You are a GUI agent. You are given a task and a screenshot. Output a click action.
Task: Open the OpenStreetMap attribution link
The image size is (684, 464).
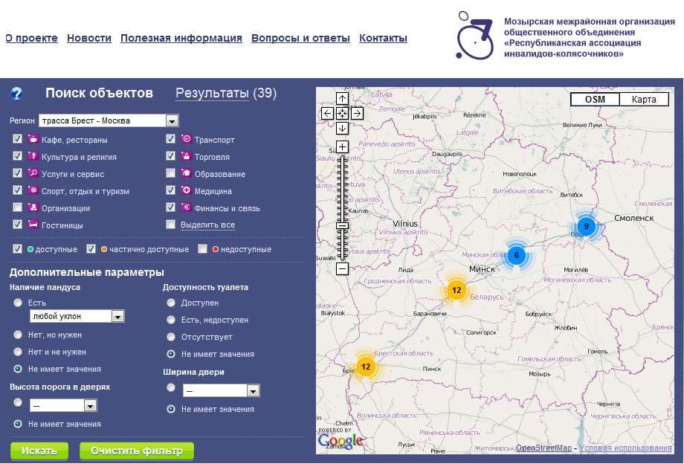tap(543, 448)
